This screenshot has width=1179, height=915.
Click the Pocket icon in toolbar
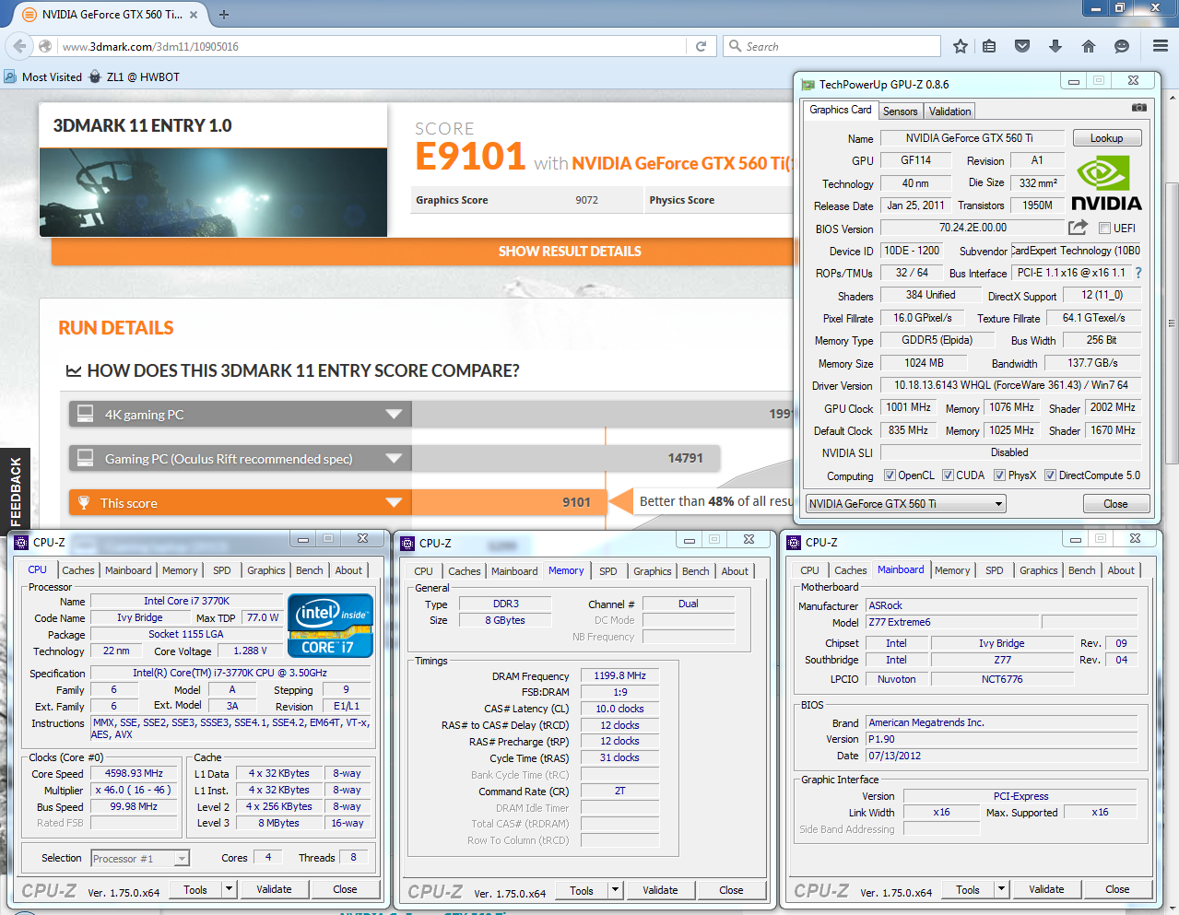pos(1022,46)
